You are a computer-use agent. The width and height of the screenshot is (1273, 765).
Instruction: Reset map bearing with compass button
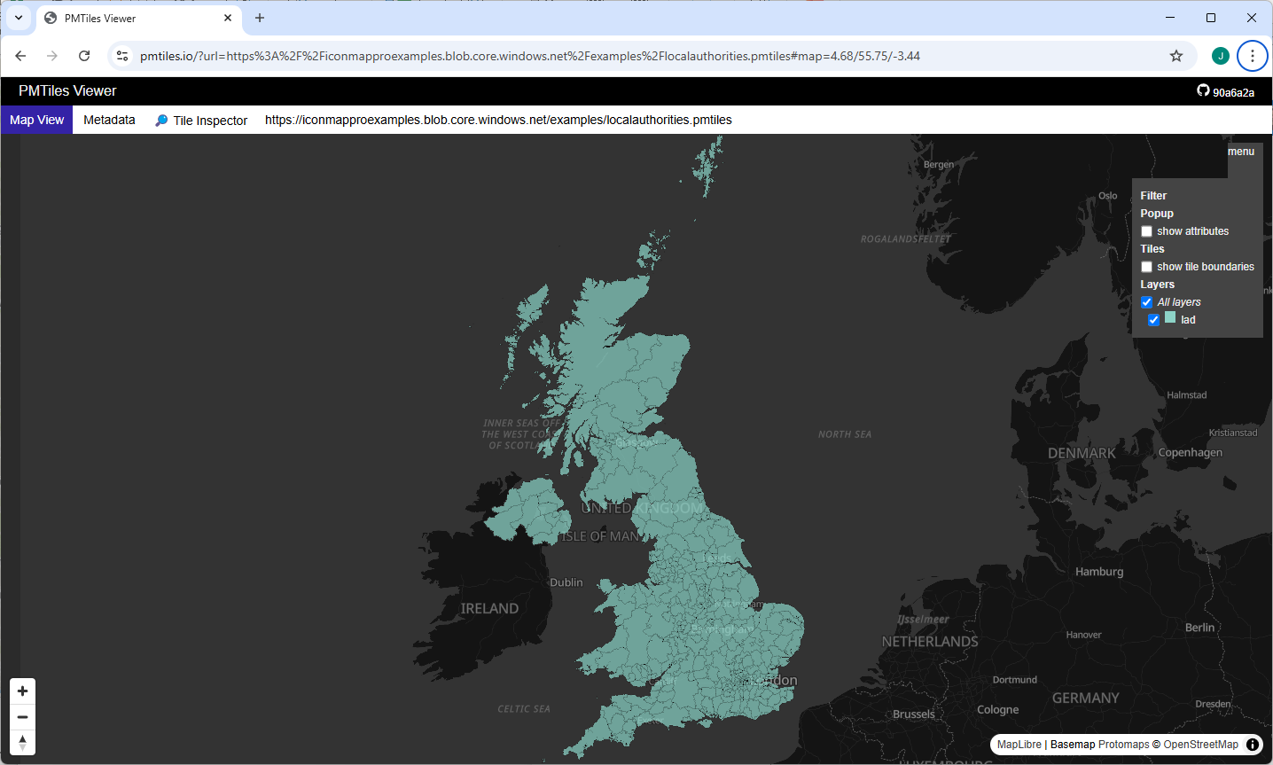23,743
